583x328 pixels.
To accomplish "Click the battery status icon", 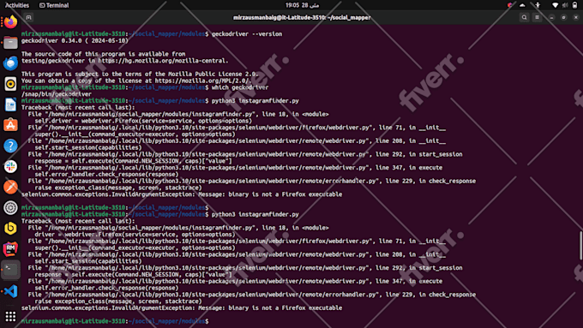I will coord(574,5).
